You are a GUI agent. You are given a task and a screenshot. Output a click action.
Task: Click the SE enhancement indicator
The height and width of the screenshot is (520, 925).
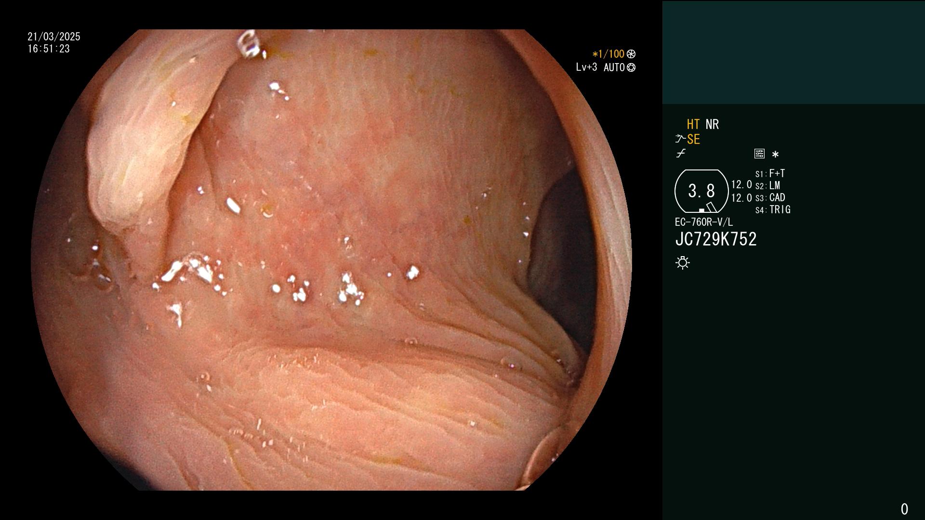click(693, 139)
